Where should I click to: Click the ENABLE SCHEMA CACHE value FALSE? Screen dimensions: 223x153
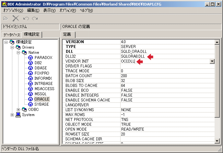pos(127,100)
